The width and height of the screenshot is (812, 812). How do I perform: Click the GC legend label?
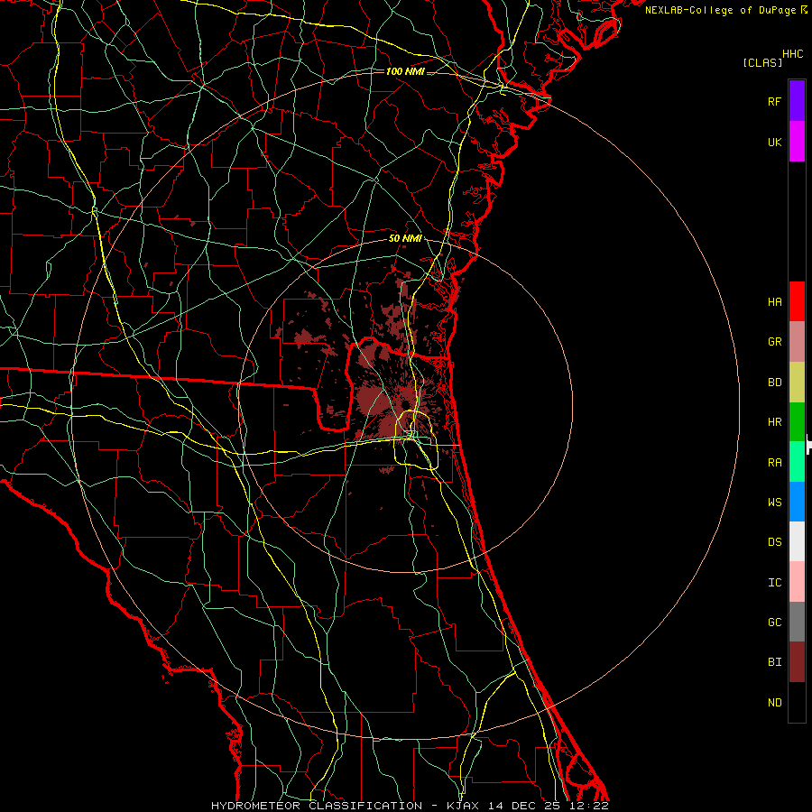click(x=774, y=623)
